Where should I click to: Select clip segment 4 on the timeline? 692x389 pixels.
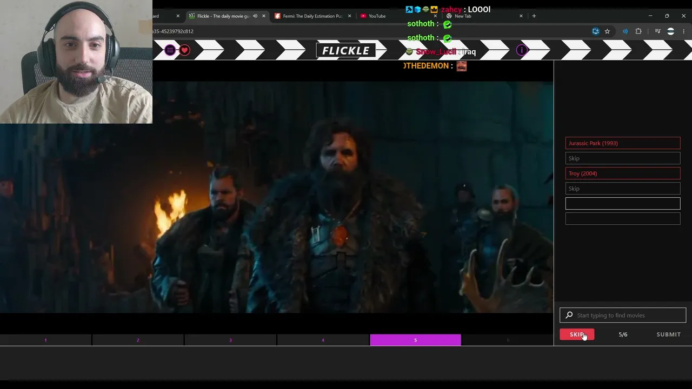pos(323,340)
